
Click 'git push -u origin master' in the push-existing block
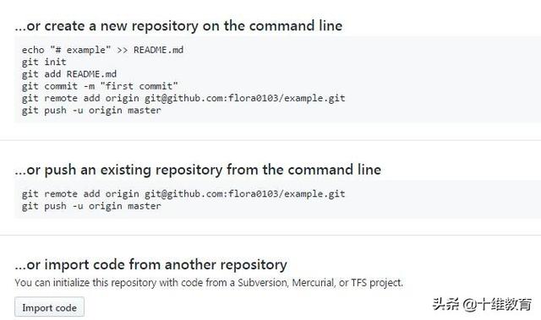click(91, 206)
